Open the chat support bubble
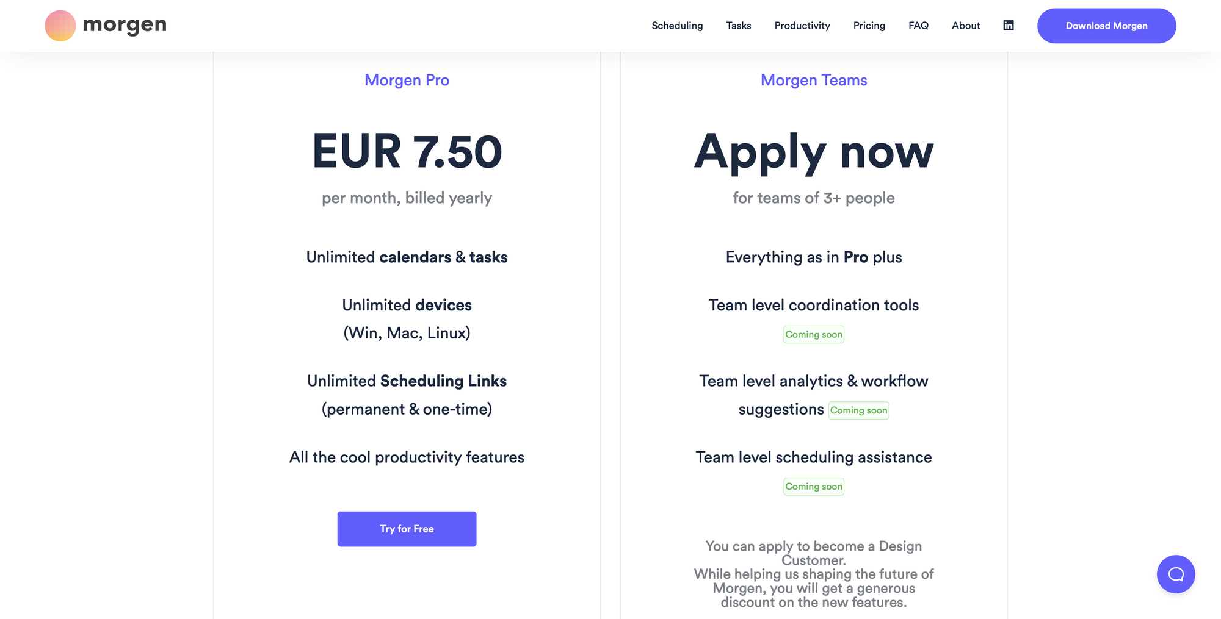 [1175, 574]
